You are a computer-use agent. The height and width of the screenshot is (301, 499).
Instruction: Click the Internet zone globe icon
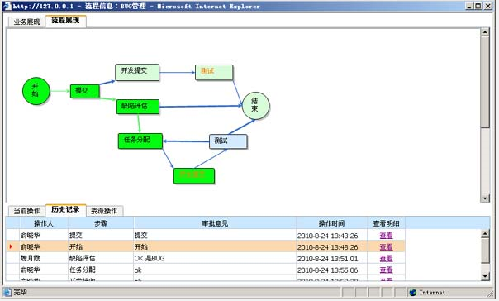pyautogui.click(x=413, y=292)
